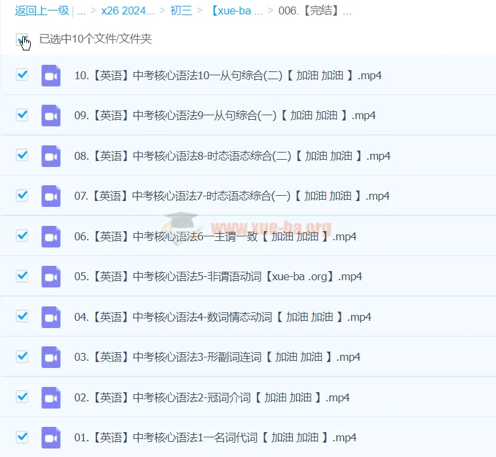This screenshot has width=496, height=457.
Task: Click video icon for file 09 从句综合(一)
Action: (x=51, y=116)
